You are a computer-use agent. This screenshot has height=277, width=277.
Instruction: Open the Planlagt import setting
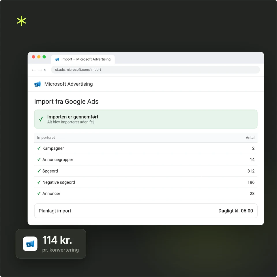(x=146, y=211)
